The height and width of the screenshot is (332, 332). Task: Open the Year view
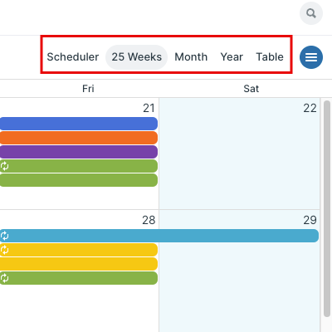coord(232,57)
